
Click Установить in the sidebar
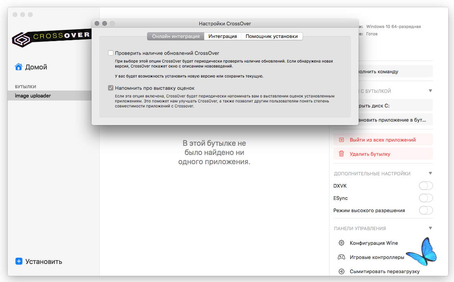(39, 261)
